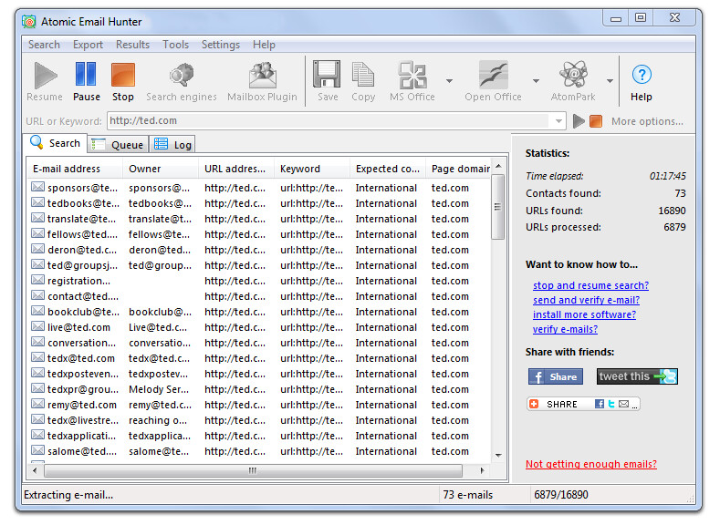Open the URL or Keyword dropdown list

pos(558,121)
